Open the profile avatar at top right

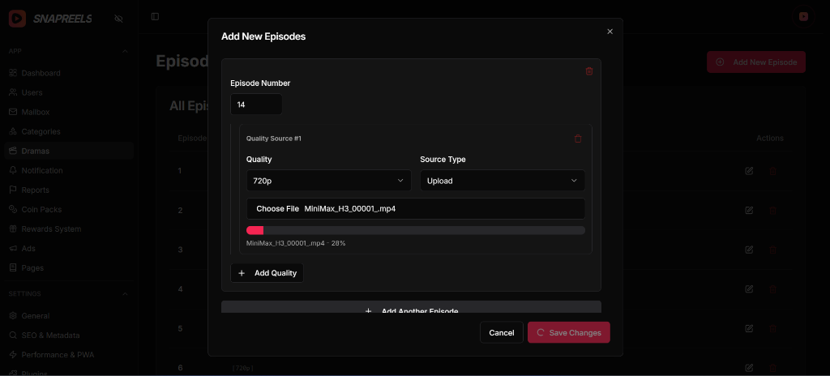click(803, 17)
